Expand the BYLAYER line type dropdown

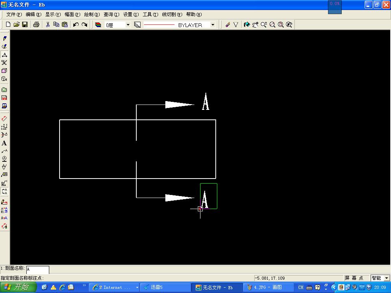(213, 25)
